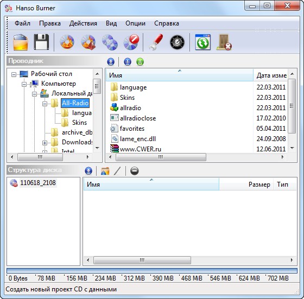The height and width of the screenshot is (299, 304).
Task: Select the allradioclose file
Action: coord(138,118)
